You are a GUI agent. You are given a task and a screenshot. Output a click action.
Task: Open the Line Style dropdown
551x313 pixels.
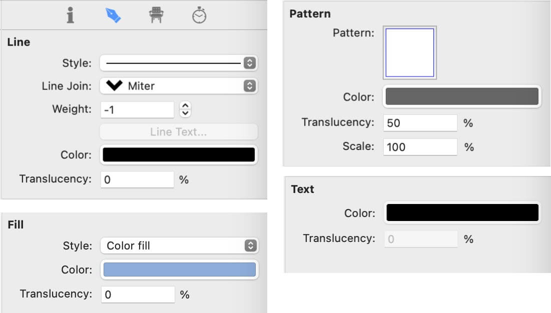pos(179,63)
